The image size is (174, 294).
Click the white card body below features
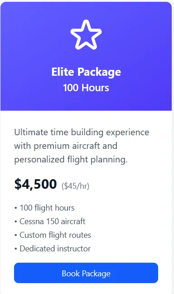click(x=86, y=289)
